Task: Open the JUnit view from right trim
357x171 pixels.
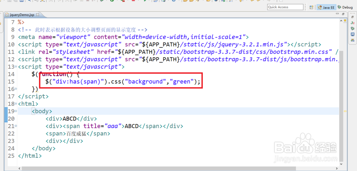Action: [x=353, y=23]
